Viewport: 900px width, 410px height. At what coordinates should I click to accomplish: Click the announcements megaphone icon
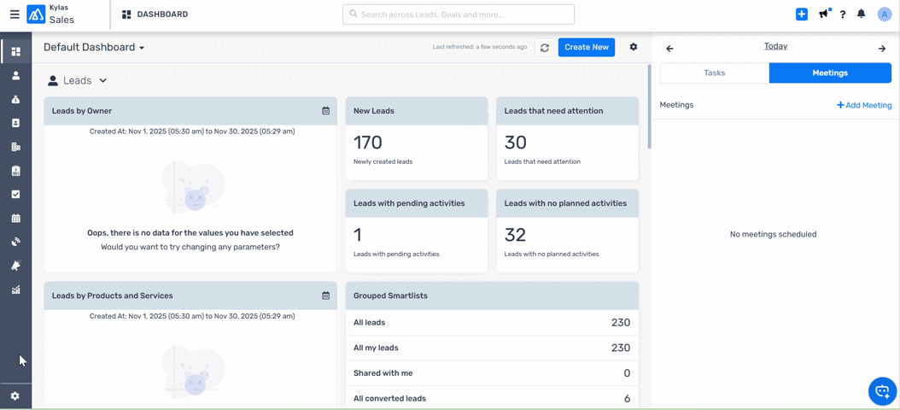pos(824,15)
